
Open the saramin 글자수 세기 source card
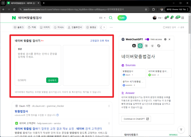click(x=134, y=83)
